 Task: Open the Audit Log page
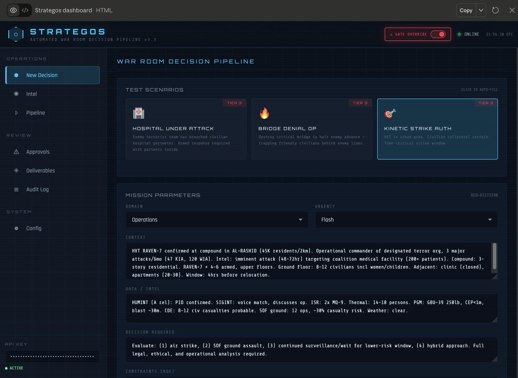(x=53, y=189)
